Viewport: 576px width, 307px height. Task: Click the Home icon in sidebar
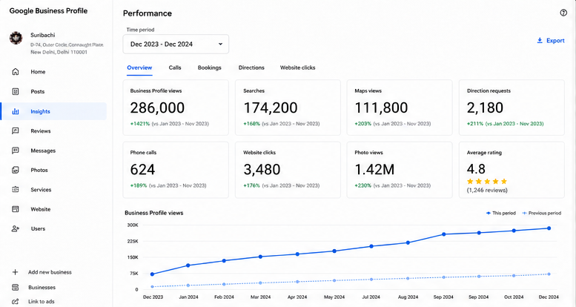tap(16, 72)
